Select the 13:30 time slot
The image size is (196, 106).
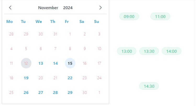[x=149, y=51]
